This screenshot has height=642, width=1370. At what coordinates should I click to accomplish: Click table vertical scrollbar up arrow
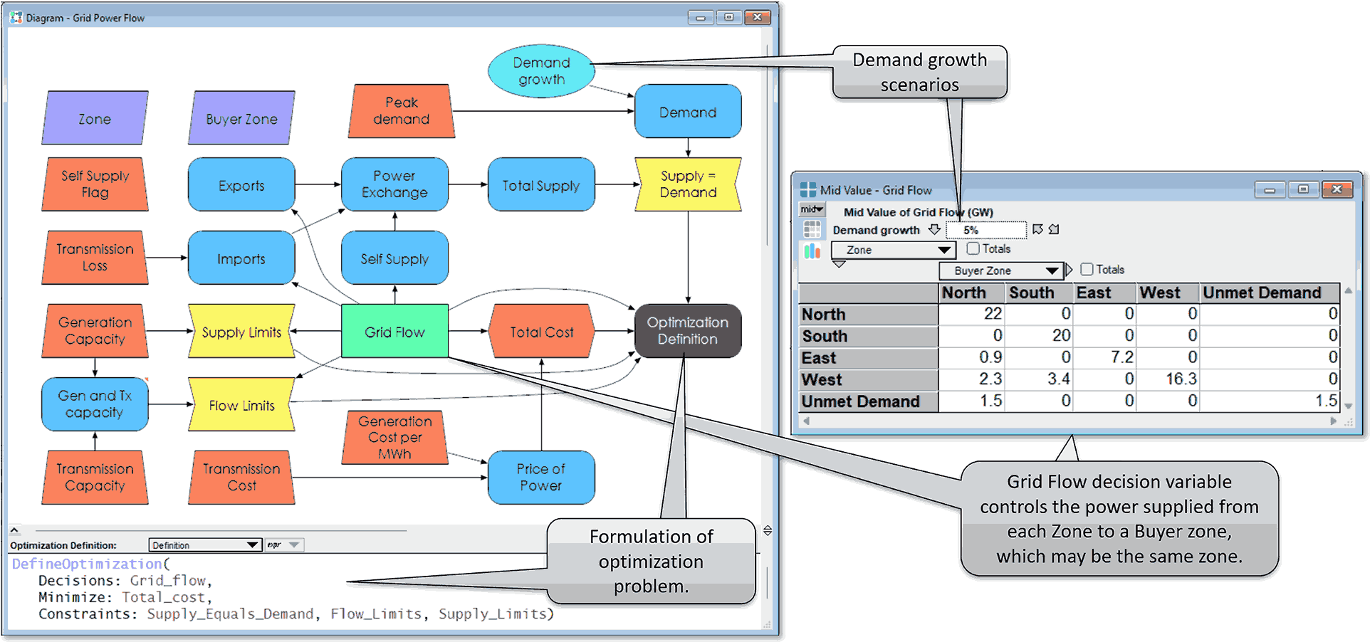[x=1348, y=290]
